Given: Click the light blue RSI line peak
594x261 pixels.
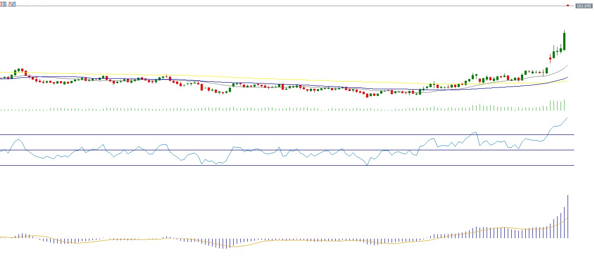Looking at the screenshot, I should point(567,118).
